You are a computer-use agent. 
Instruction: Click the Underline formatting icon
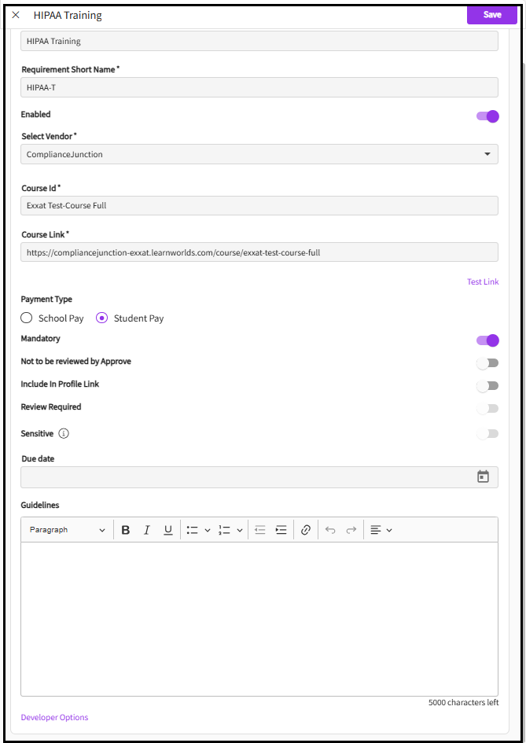pyautogui.click(x=168, y=530)
